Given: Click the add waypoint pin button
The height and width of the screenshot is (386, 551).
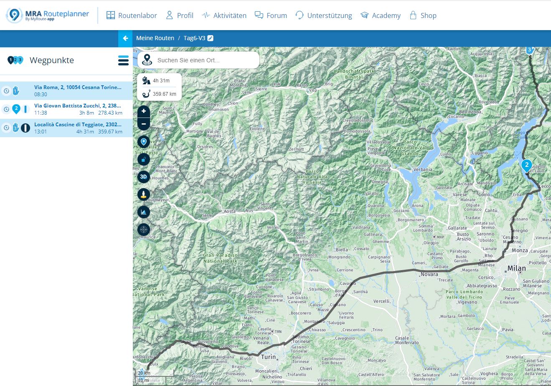Looking at the screenshot, I should click(144, 142).
